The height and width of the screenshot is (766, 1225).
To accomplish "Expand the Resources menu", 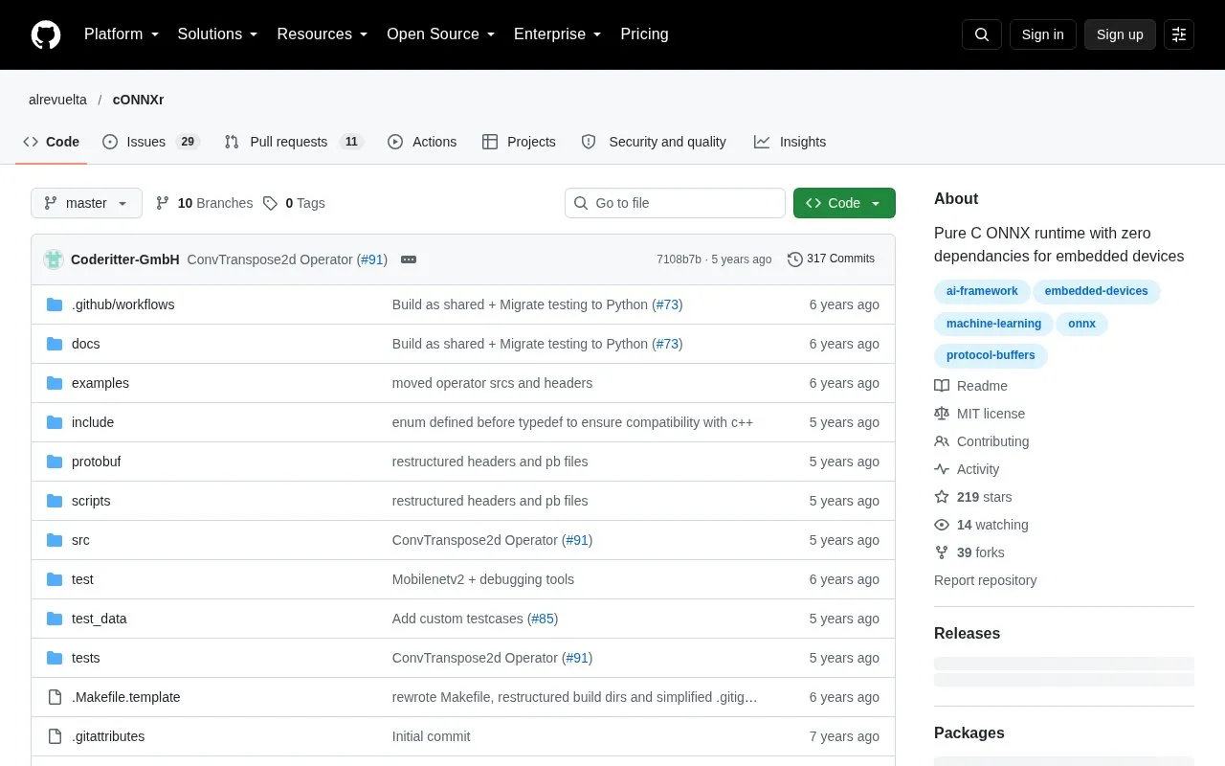I will 323,34.
